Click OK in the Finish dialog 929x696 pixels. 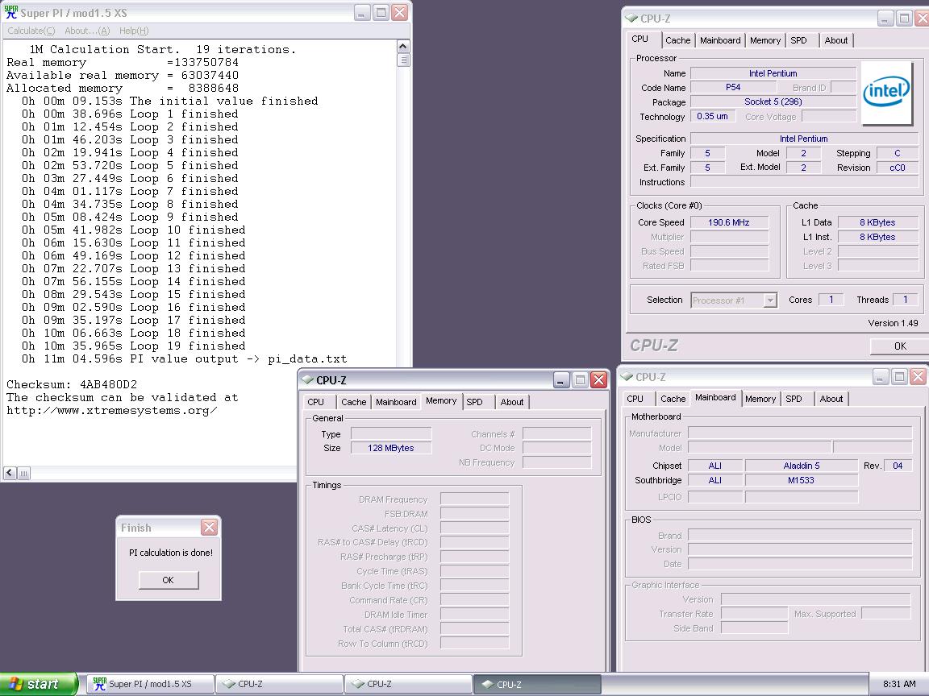[169, 580]
